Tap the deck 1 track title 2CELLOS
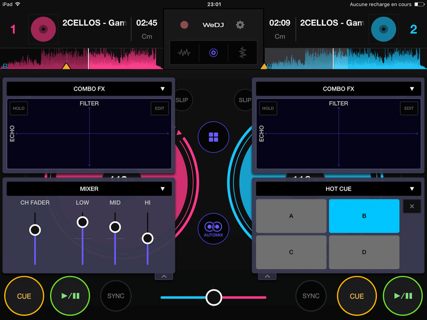 coord(94,23)
